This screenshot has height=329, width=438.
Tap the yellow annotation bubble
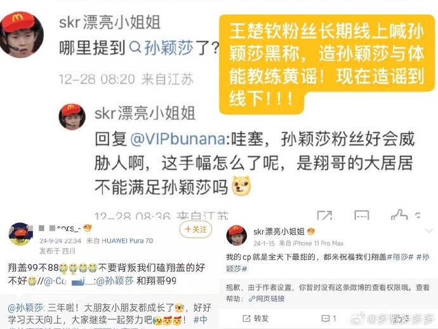click(x=327, y=64)
